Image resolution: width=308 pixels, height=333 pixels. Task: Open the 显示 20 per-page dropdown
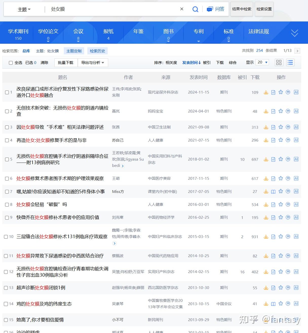pyautogui.click(x=262, y=62)
